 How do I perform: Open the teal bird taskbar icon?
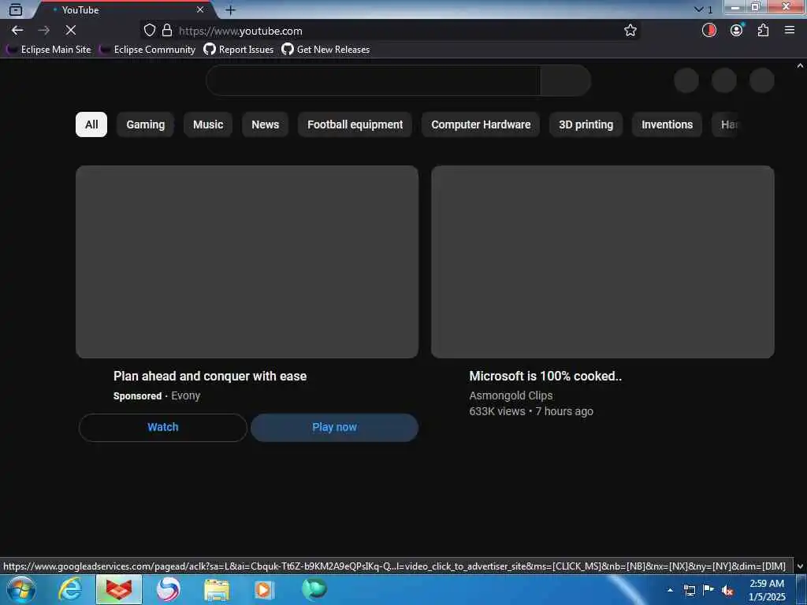(314, 589)
